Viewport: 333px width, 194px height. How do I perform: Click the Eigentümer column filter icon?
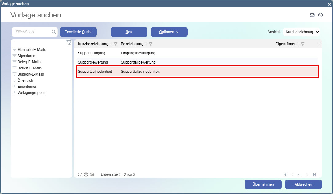point(303,44)
